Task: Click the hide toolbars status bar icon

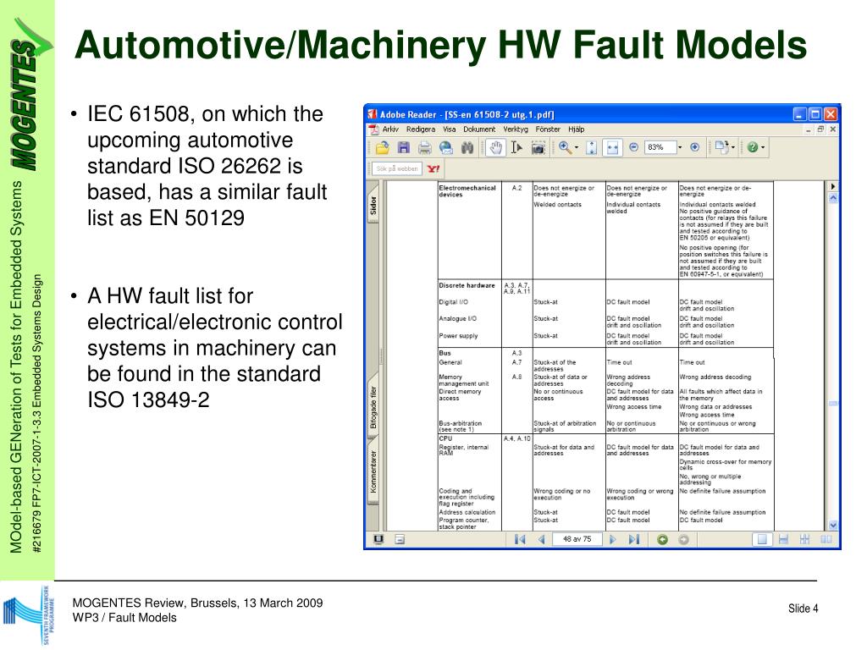Action: [x=400, y=539]
